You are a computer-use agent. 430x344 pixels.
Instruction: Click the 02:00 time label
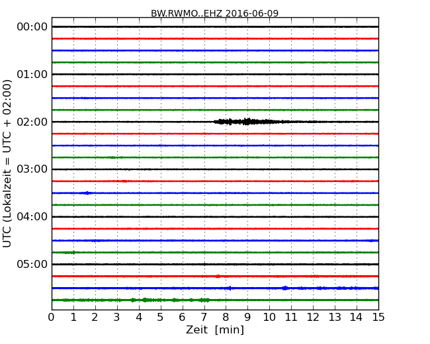point(32,122)
